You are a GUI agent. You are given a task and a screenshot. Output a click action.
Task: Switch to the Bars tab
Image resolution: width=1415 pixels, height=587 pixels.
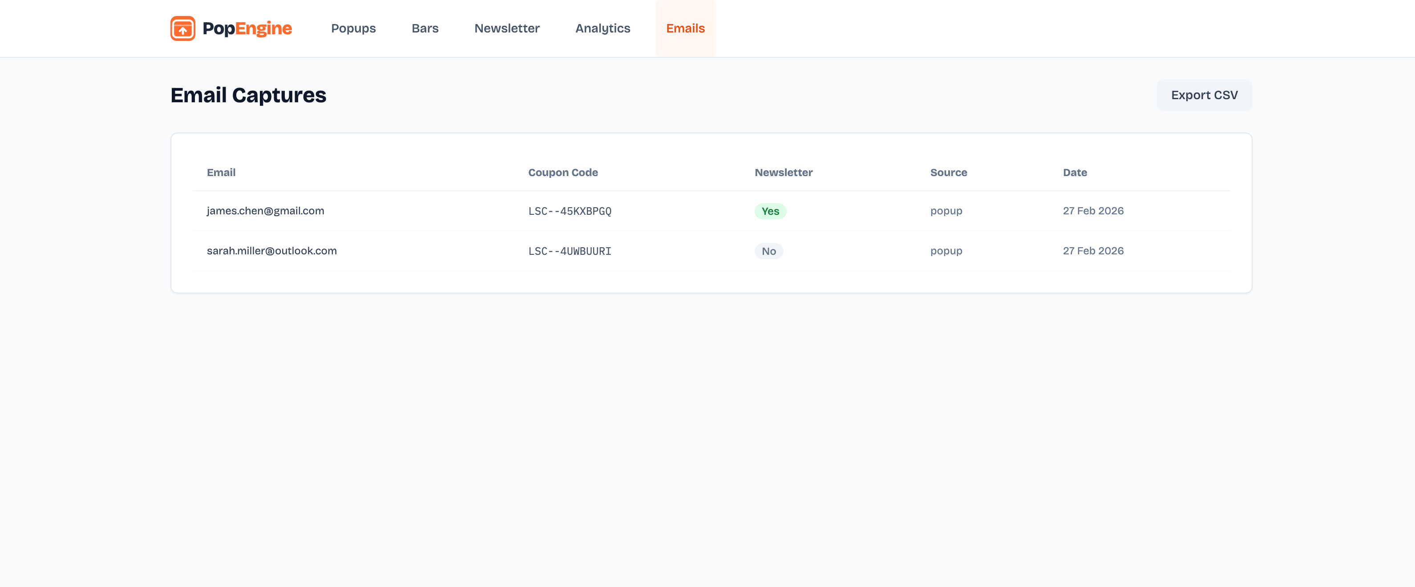424,28
